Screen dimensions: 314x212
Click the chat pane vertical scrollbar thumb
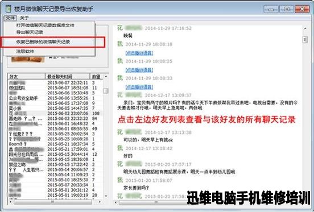305,39
